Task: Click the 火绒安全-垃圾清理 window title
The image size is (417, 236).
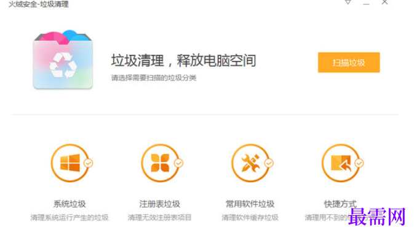Action: pyautogui.click(x=39, y=4)
